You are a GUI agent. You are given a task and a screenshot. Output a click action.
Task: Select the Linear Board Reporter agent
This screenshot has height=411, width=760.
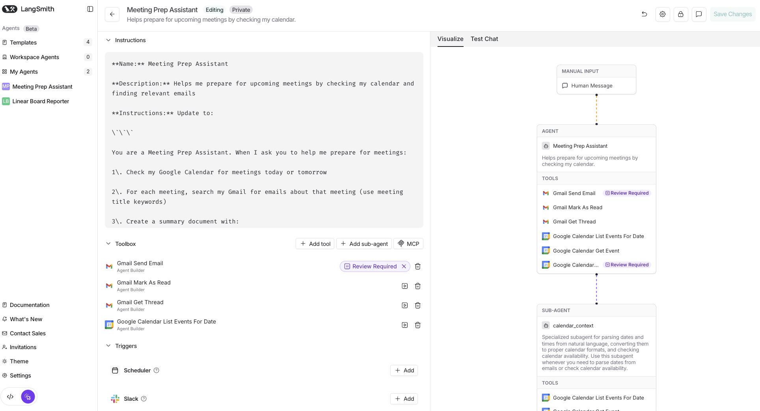41,101
